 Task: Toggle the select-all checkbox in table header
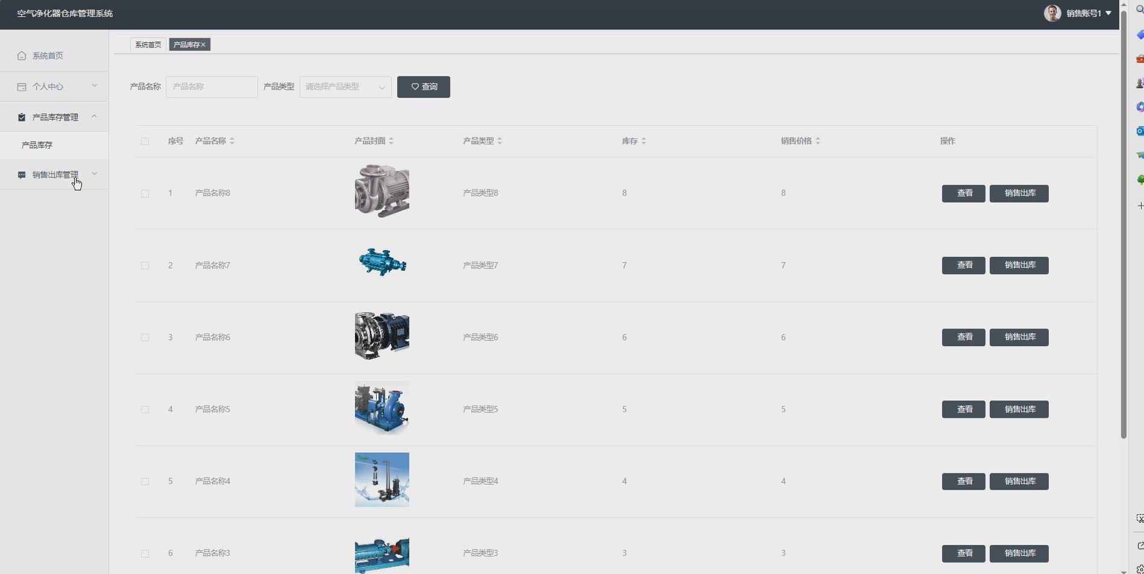(145, 142)
